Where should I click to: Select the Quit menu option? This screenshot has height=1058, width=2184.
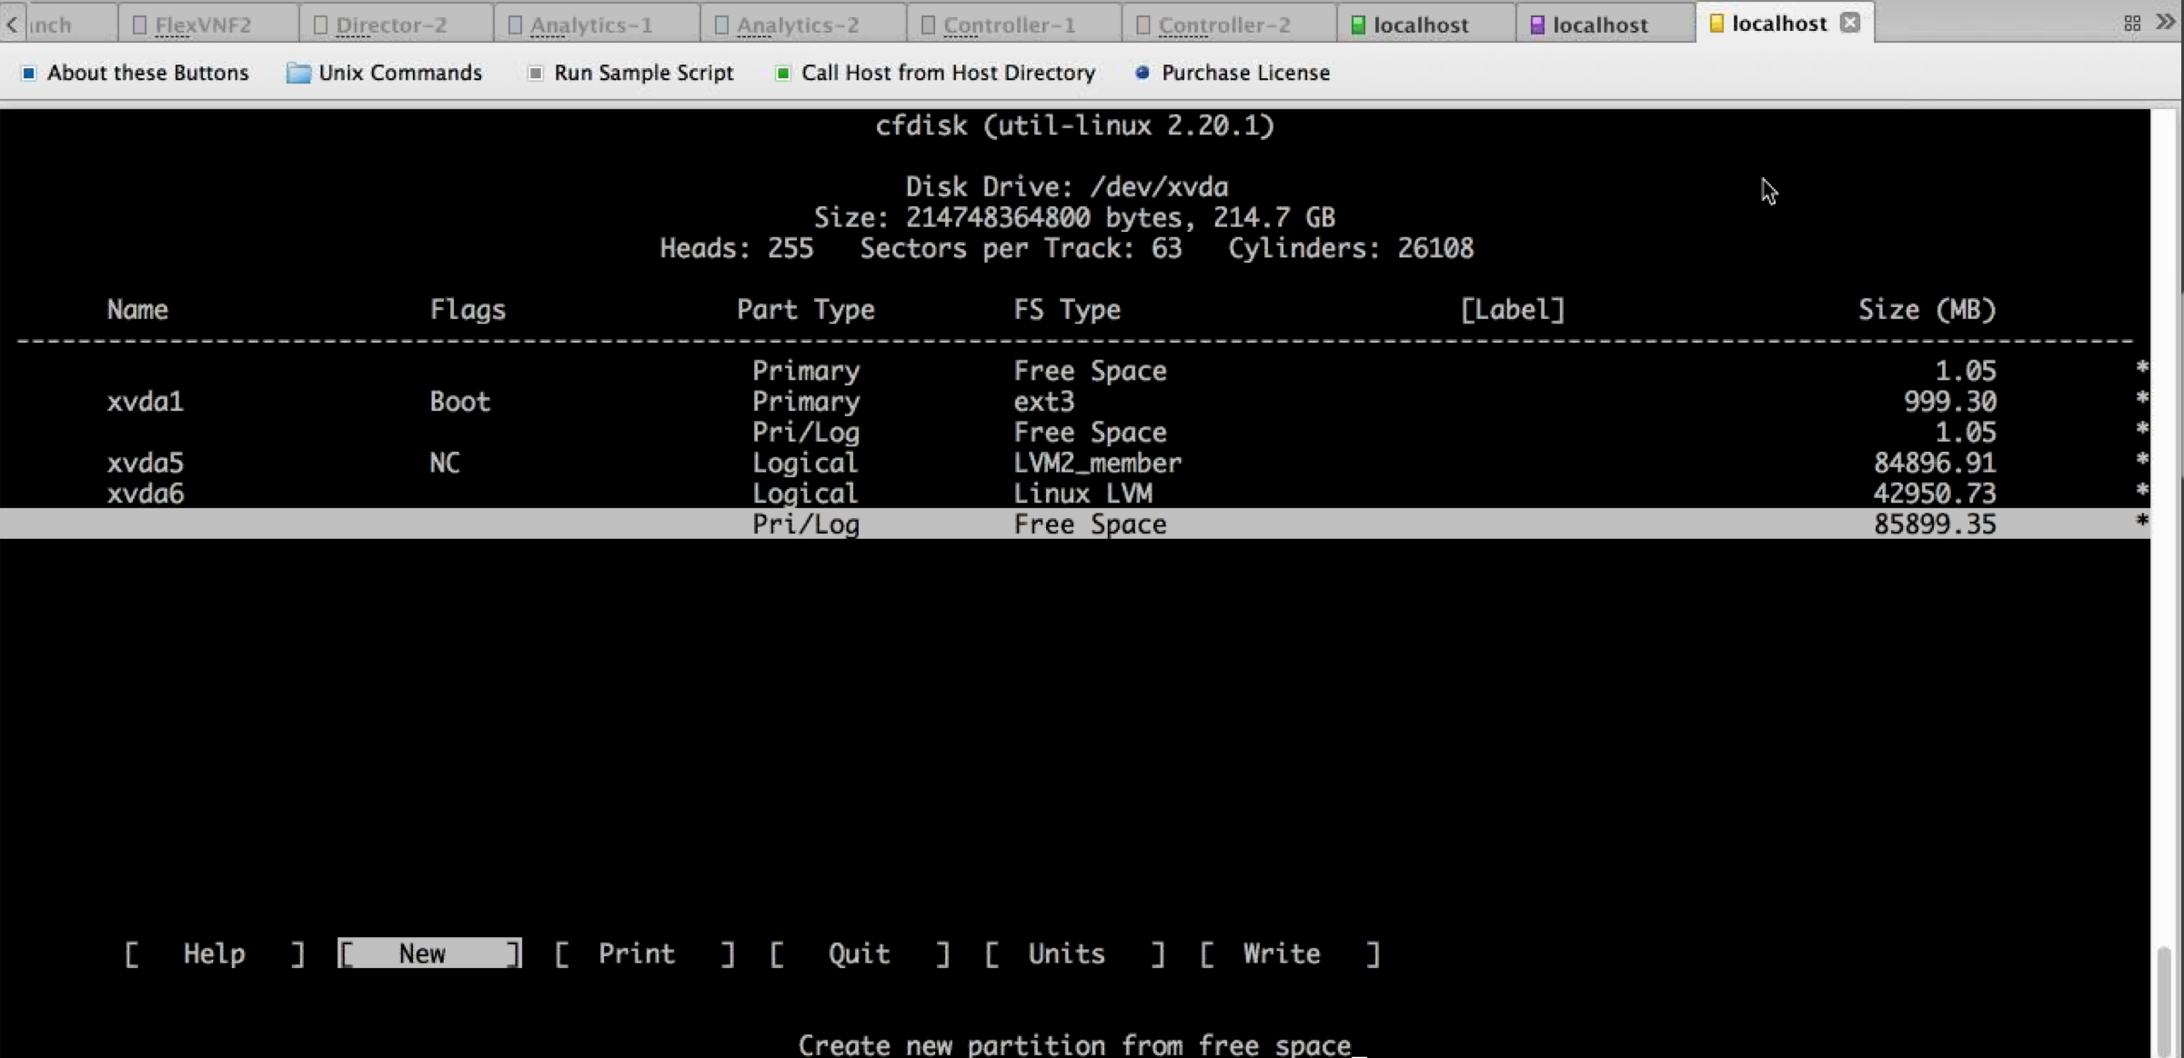coord(859,953)
